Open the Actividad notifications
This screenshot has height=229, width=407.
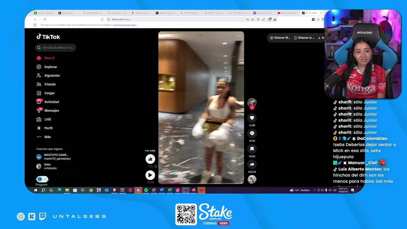click(x=48, y=102)
